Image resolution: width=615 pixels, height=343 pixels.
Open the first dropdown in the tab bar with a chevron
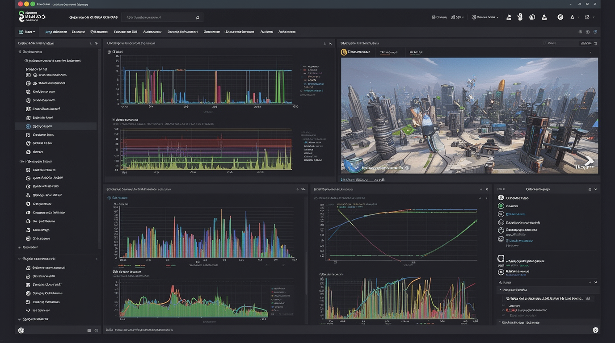(x=27, y=32)
